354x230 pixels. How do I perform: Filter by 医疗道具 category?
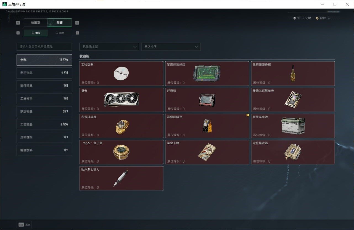click(44, 86)
